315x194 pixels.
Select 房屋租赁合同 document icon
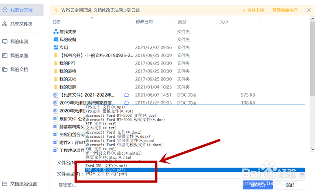tap(56, 134)
